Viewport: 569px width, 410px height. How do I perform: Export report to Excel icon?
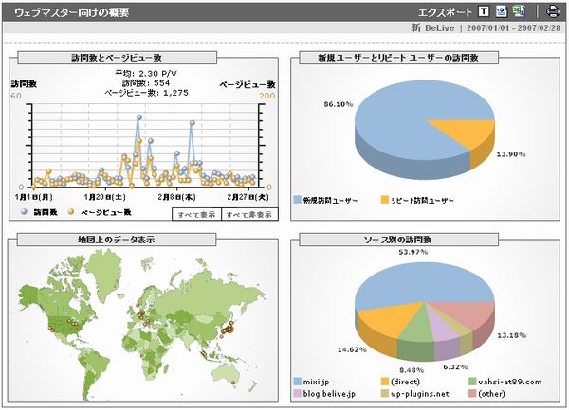click(x=519, y=11)
